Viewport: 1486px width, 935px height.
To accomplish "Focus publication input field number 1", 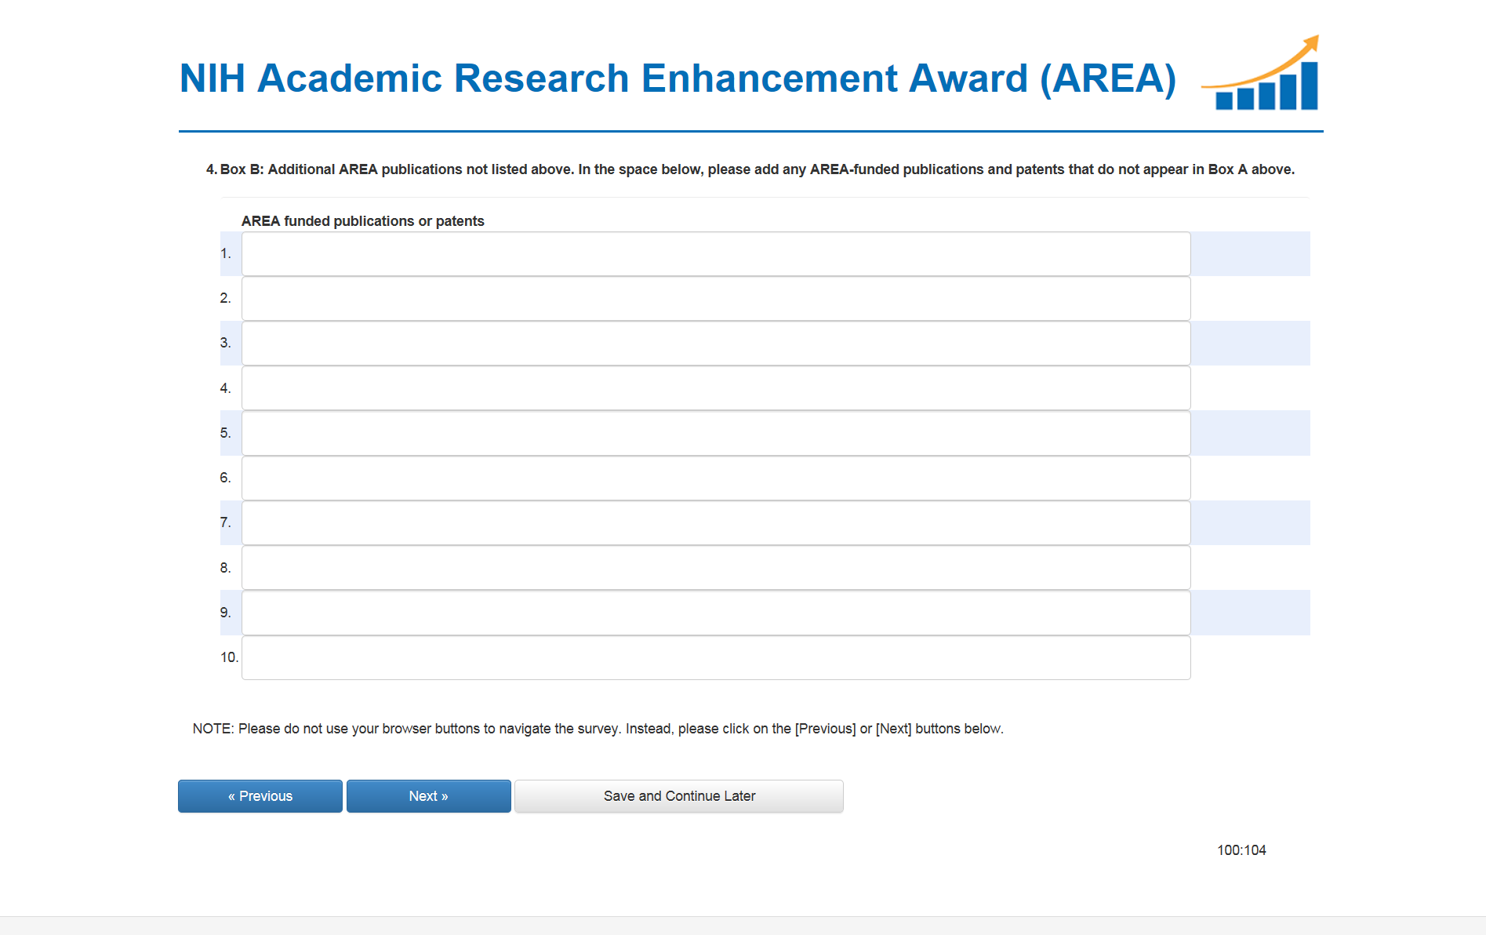I will point(715,254).
